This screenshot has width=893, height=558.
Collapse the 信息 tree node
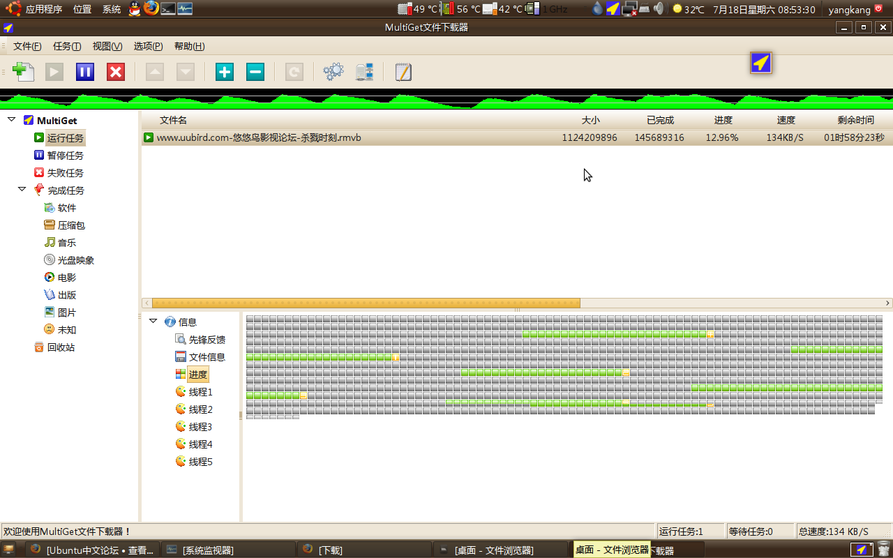pos(153,321)
